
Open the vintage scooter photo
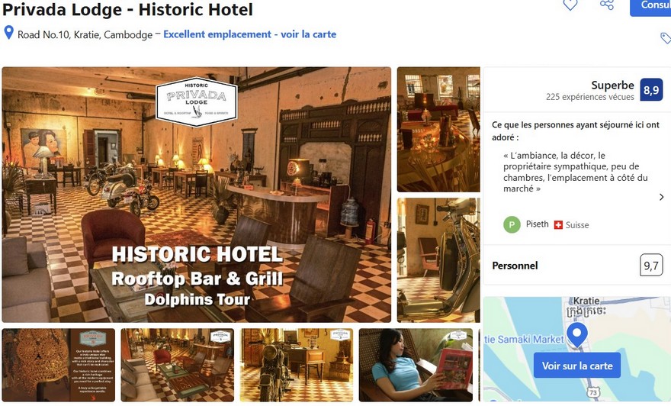[x=438, y=260]
